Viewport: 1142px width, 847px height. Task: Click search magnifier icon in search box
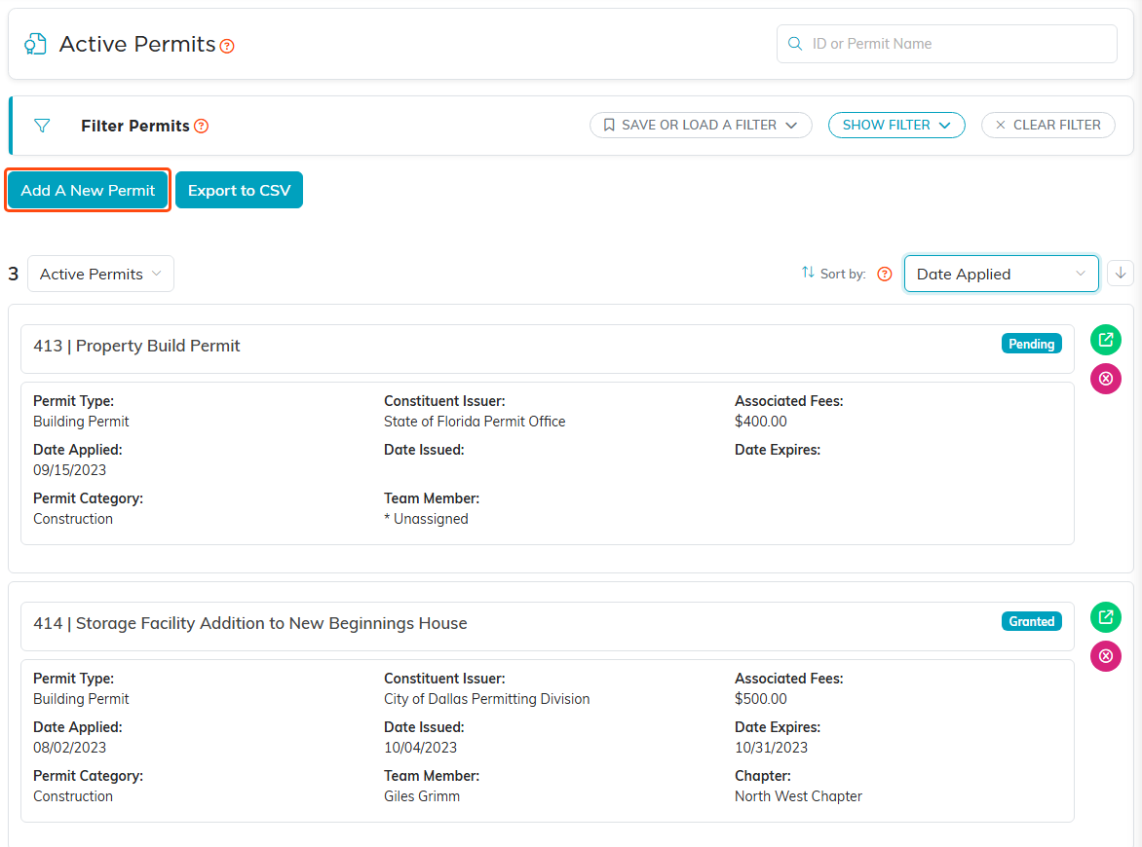pyautogui.click(x=794, y=44)
